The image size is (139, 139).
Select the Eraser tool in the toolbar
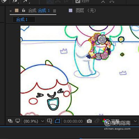tap(5, 1)
